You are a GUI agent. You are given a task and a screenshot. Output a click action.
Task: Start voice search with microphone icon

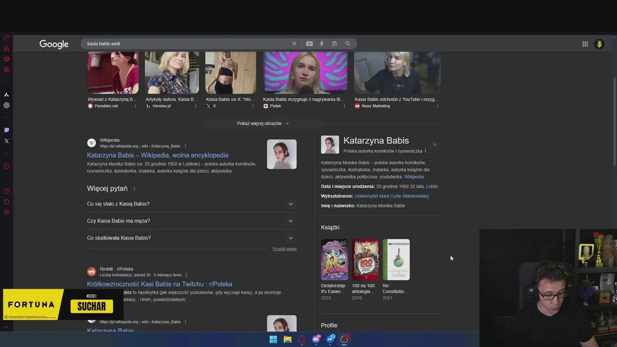322,43
